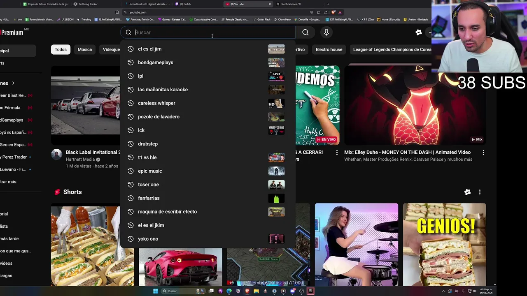527x296 pixels.
Task: Open File Explorer from taskbar
Action: click(x=256, y=291)
